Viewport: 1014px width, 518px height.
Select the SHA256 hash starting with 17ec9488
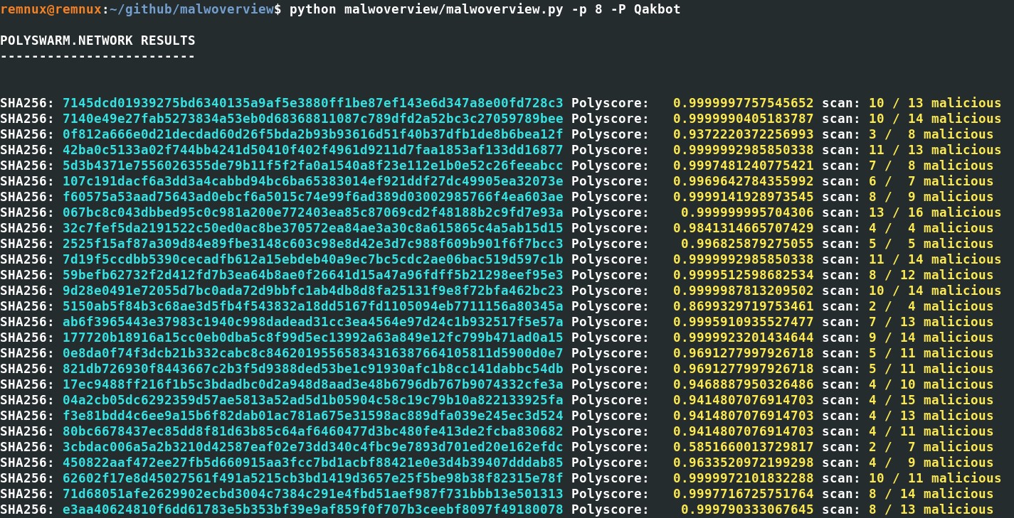(x=312, y=384)
